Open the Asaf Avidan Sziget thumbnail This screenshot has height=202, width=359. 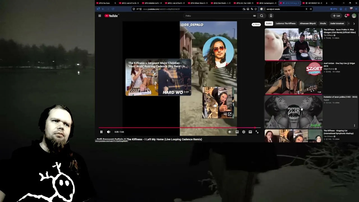[x=294, y=78]
